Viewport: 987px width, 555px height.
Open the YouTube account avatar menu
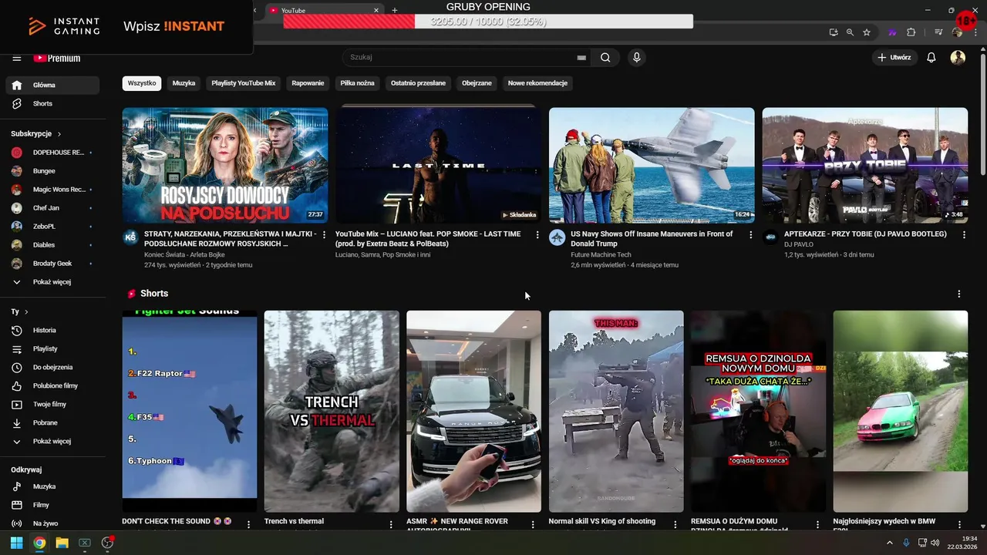pyautogui.click(x=958, y=57)
